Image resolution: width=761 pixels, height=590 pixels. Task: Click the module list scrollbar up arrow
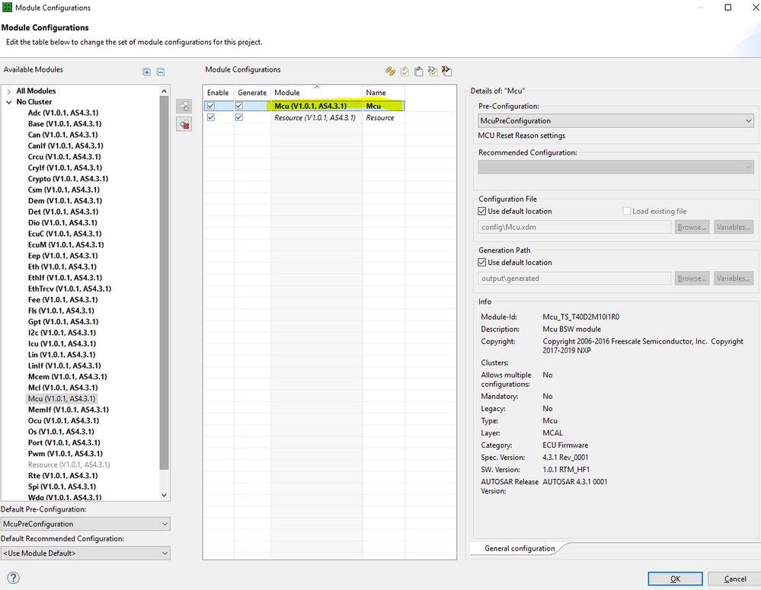pyautogui.click(x=164, y=91)
